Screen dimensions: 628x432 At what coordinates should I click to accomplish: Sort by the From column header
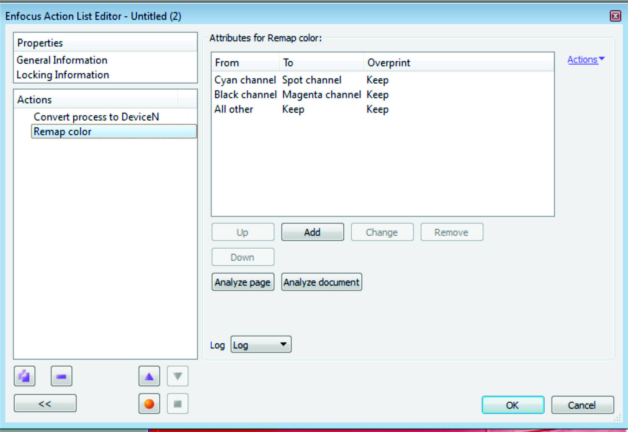point(245,62)
